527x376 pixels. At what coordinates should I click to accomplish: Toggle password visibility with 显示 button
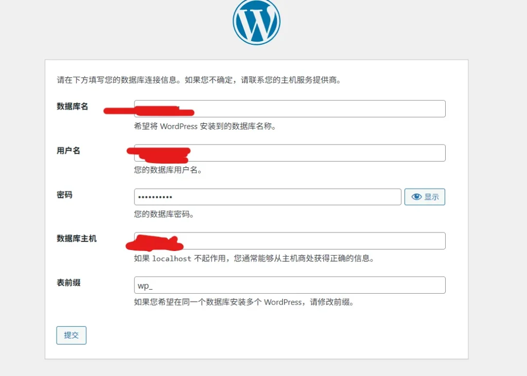coord(425,197)
